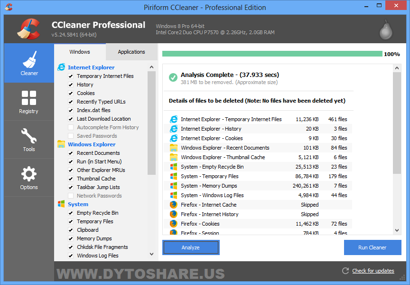Collapse the System category header

78,204
